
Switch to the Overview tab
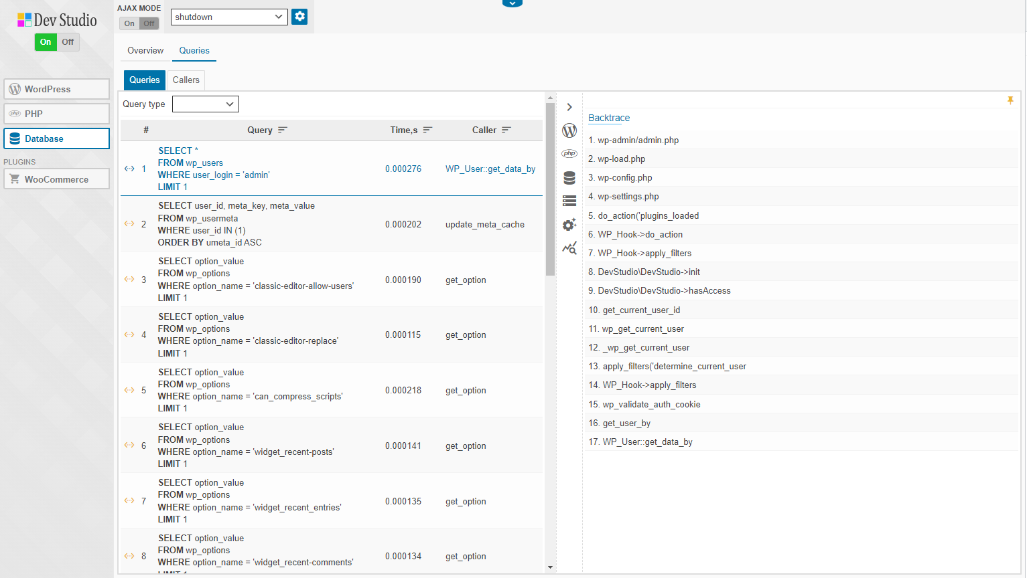click(x=145, y=51)
